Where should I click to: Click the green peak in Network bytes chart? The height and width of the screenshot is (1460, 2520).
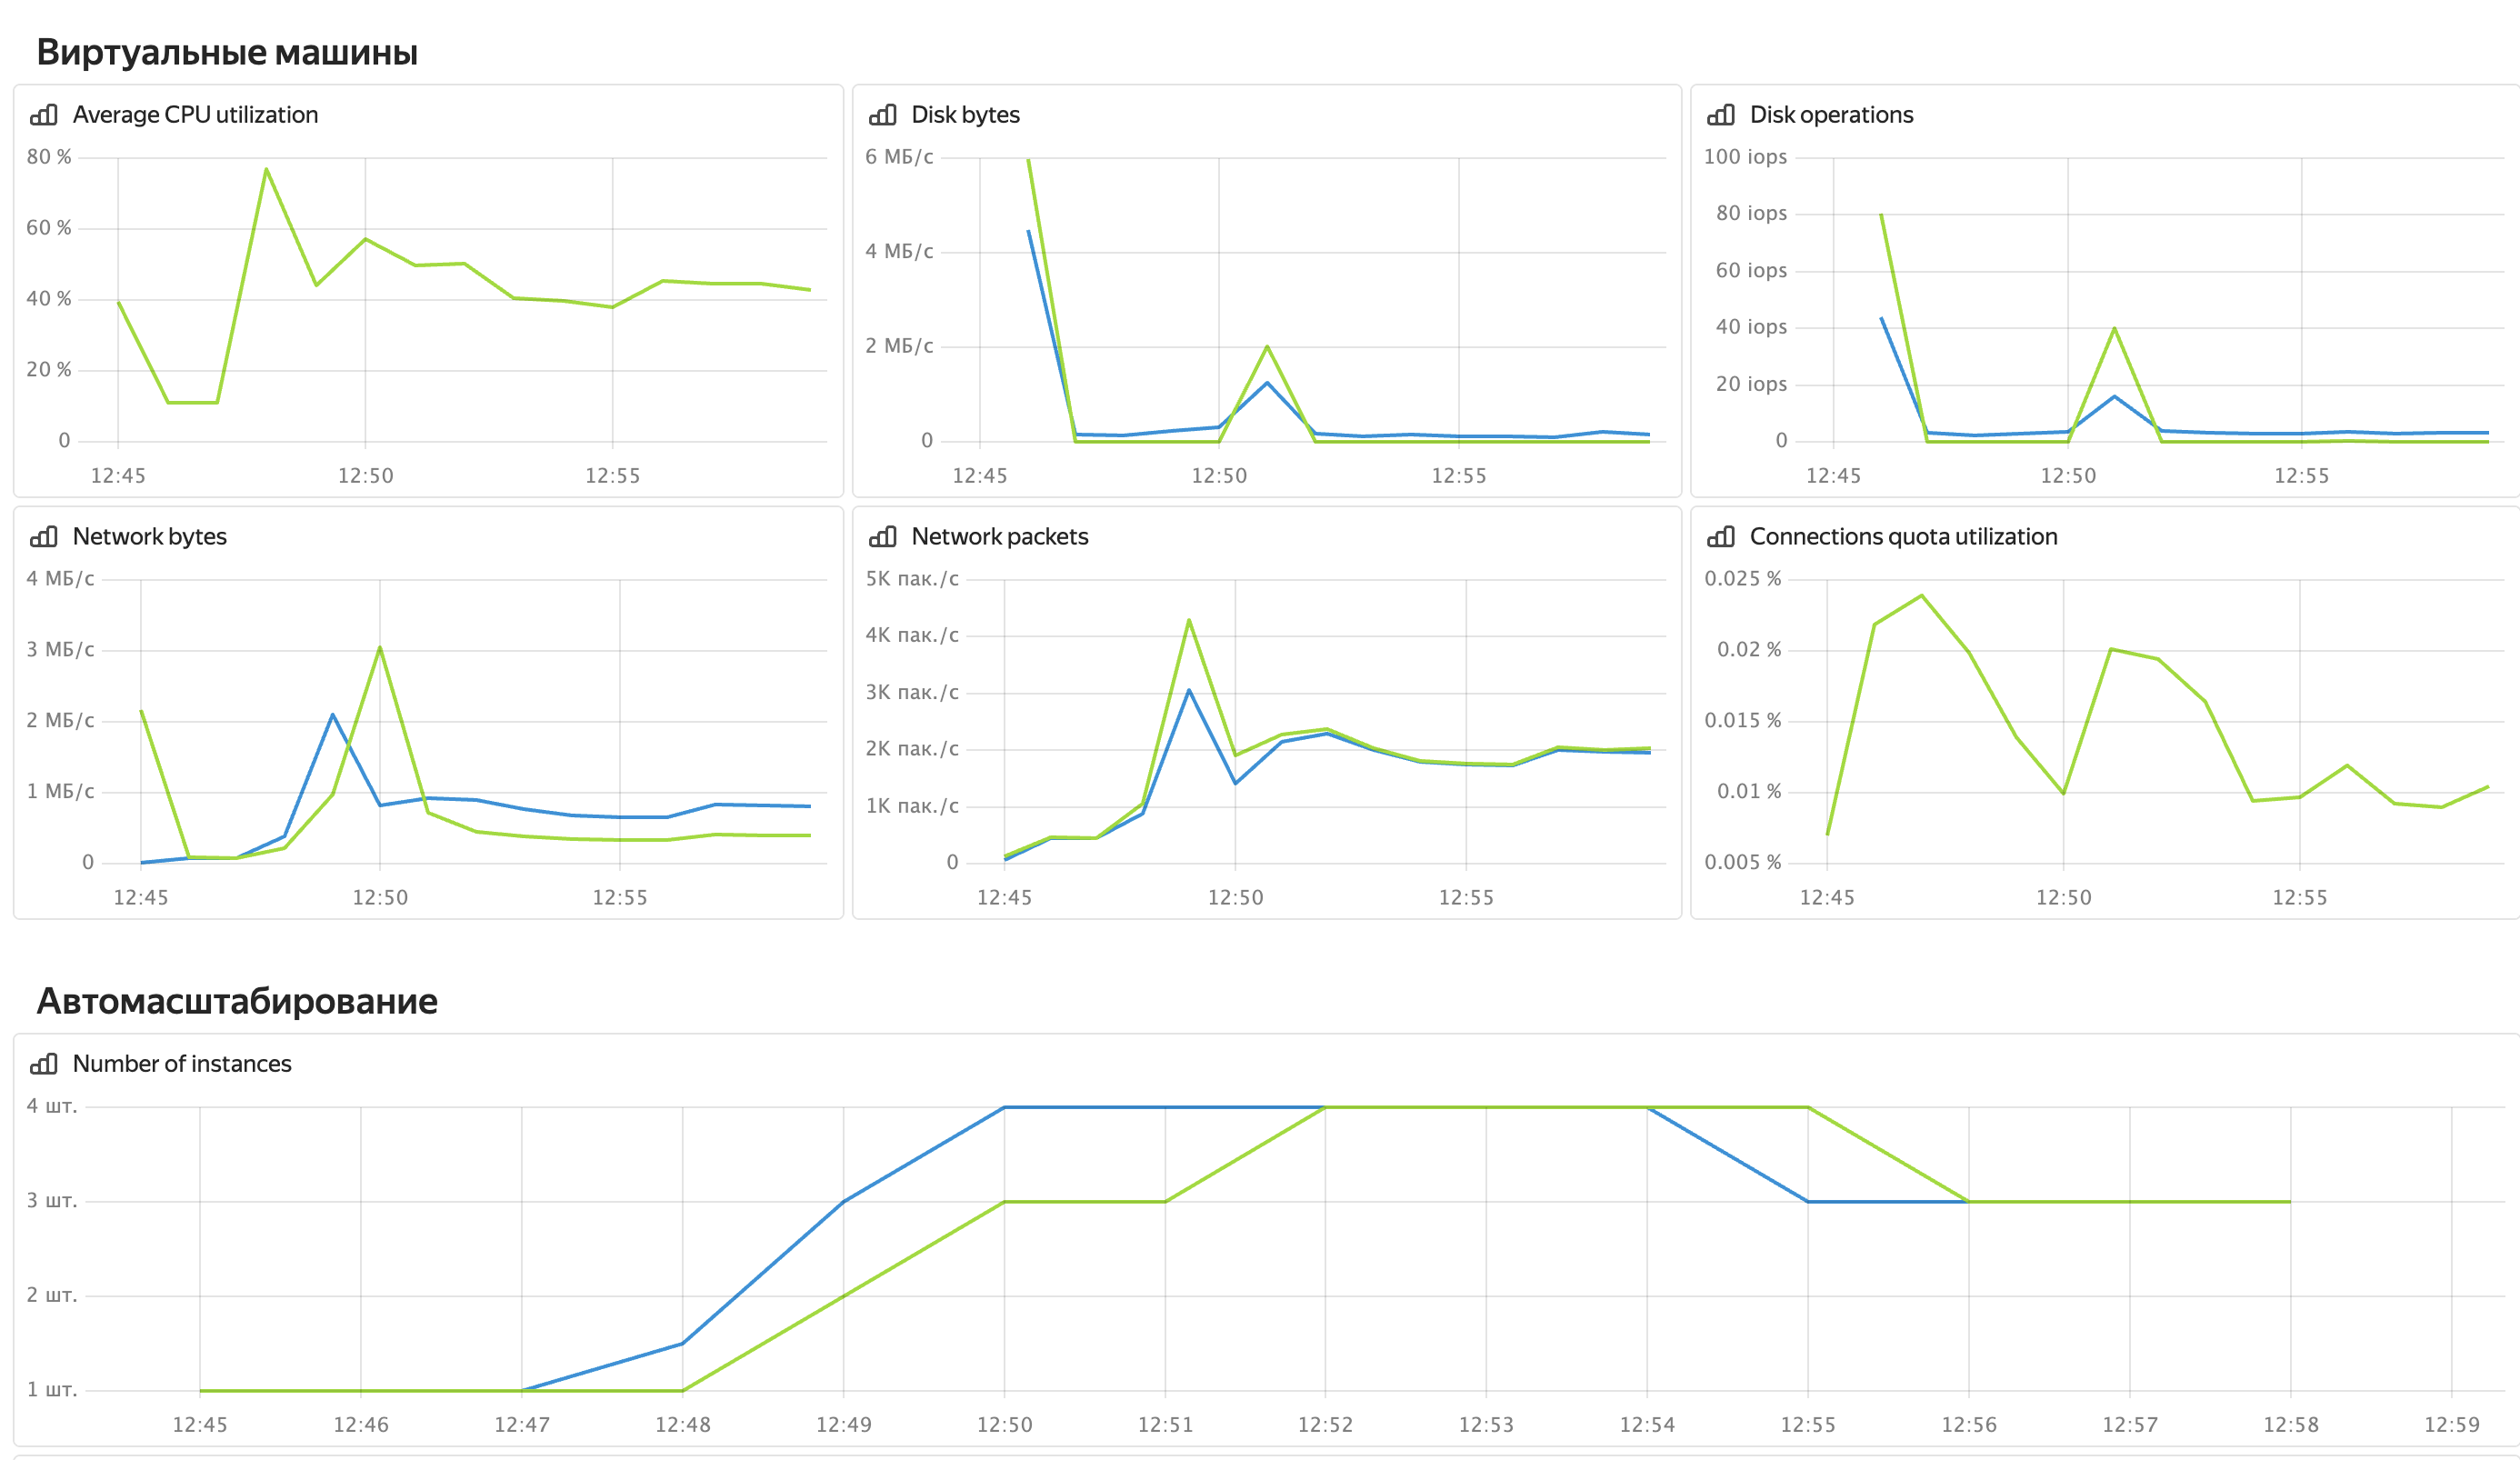coord(380,647)
